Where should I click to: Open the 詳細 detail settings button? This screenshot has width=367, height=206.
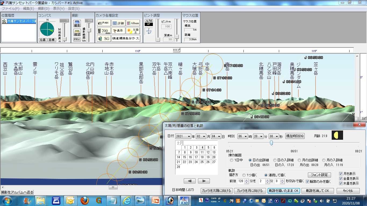click(118, 23)
